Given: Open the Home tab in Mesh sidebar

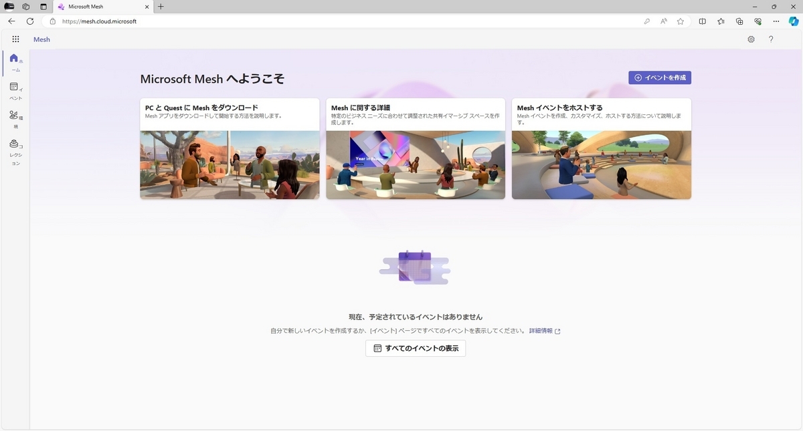Looking at the screenshot, I should point(15,63).
